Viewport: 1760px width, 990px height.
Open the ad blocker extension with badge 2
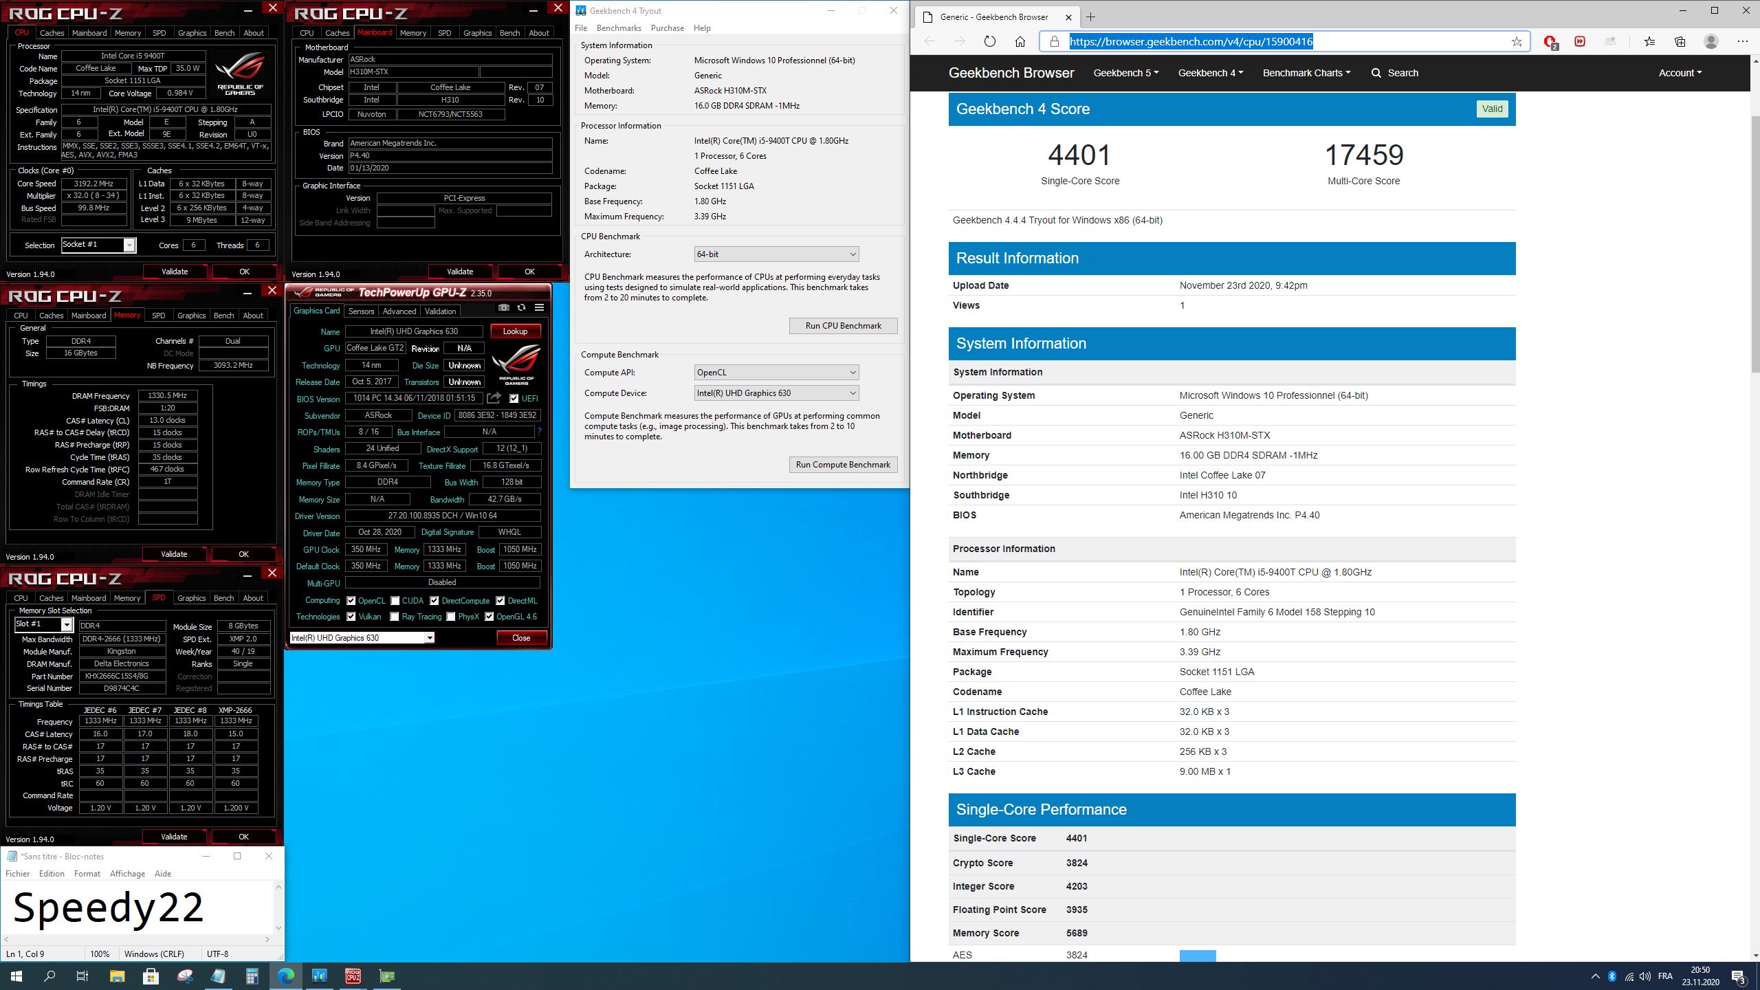click(x=1550, y=42)
